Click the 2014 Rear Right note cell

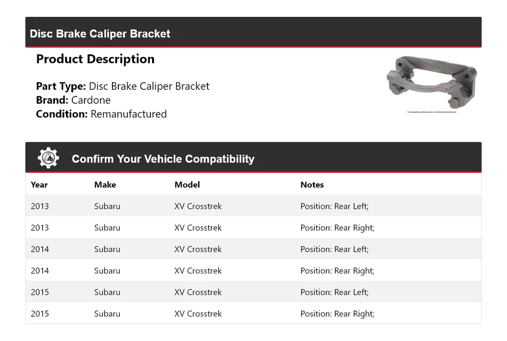pos(337,271)
